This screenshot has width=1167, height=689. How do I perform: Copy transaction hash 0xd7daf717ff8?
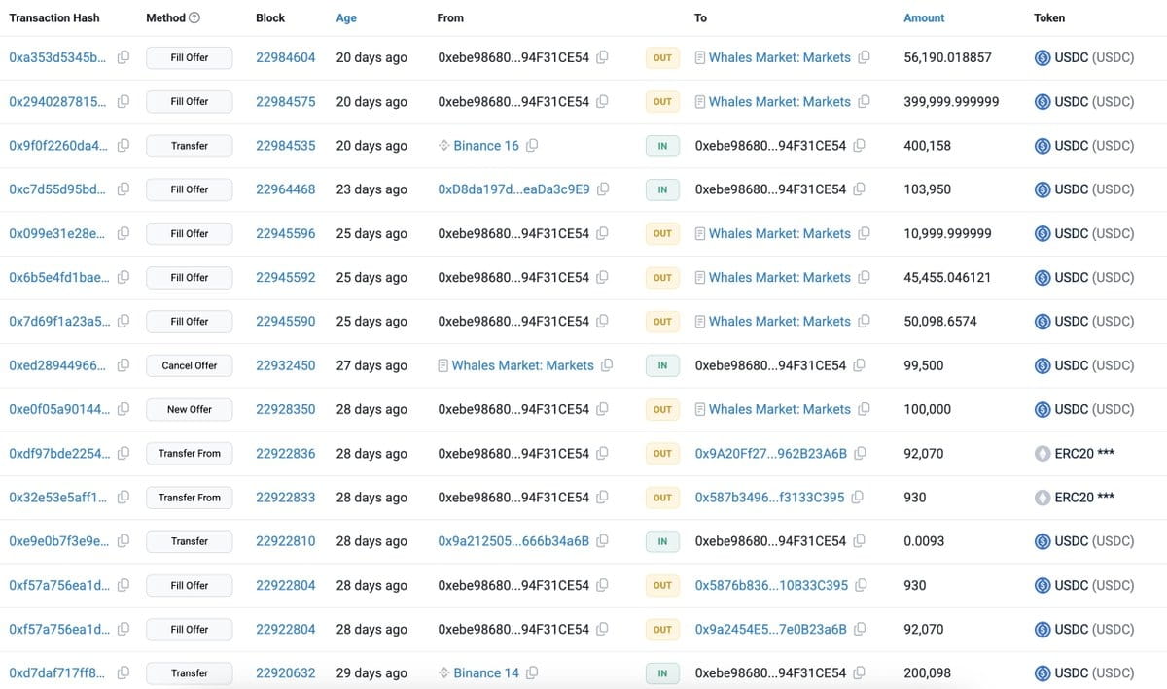[x=124, y=672]
